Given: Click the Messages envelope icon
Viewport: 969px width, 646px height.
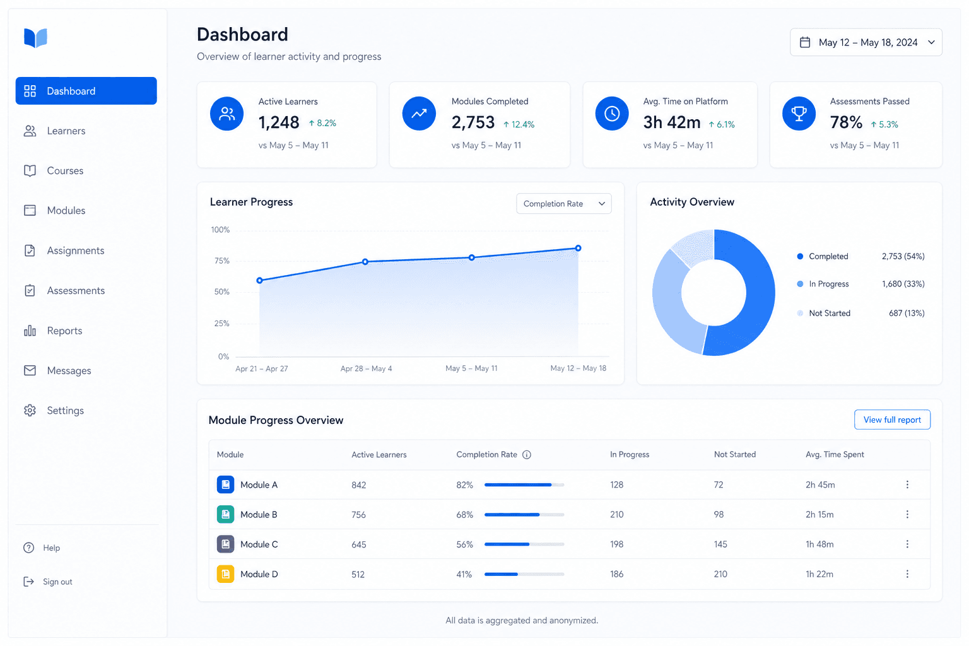Looking at the screenshot, I should 30,370.
